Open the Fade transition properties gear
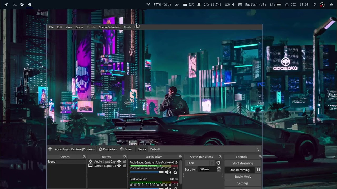Viewport: 337px width, 189px height. tap(218, 163)
